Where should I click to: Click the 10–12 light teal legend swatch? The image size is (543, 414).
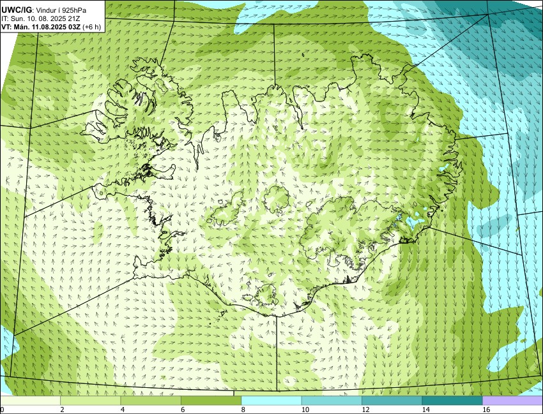(332, 401)
